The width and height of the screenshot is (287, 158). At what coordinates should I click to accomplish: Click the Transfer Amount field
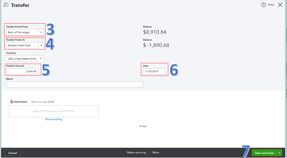point(22,71)
